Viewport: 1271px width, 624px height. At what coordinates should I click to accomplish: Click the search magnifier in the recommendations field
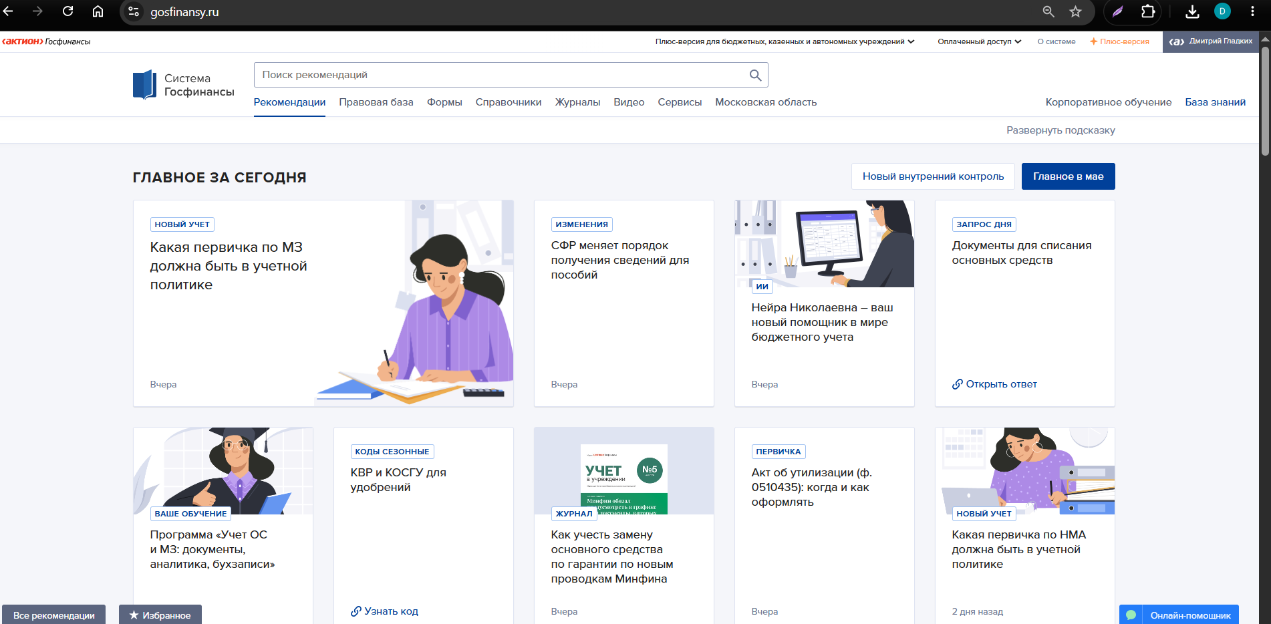point(755,75)
